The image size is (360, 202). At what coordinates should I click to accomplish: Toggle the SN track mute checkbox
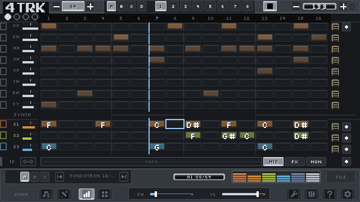(3, 38)
